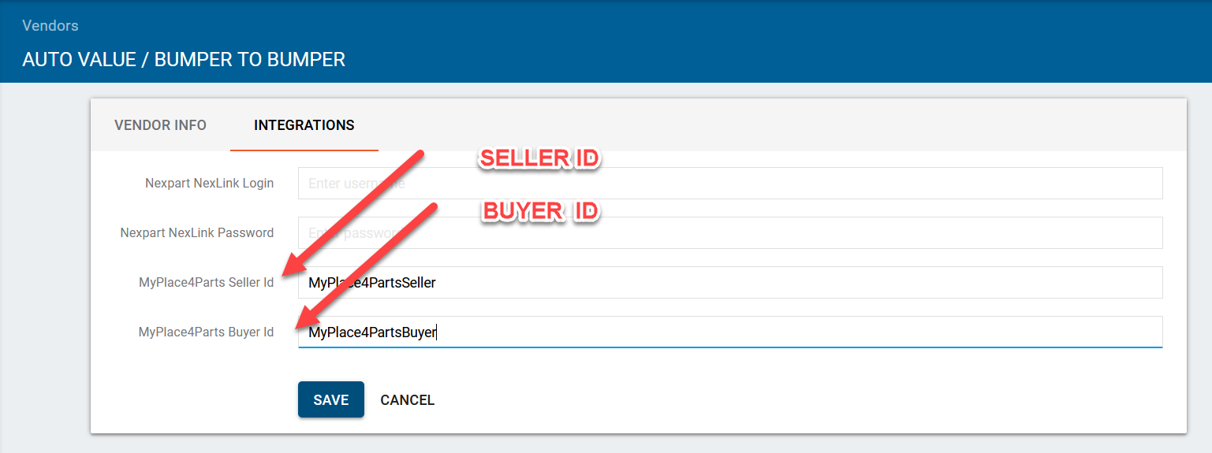Click the AUTO VALUE / BUMPER TO BUMPER title
1212x453 pixels.
pos(184,60)
